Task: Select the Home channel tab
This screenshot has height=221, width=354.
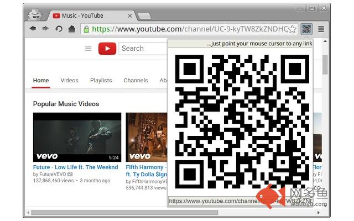Action: click(41, 81)
